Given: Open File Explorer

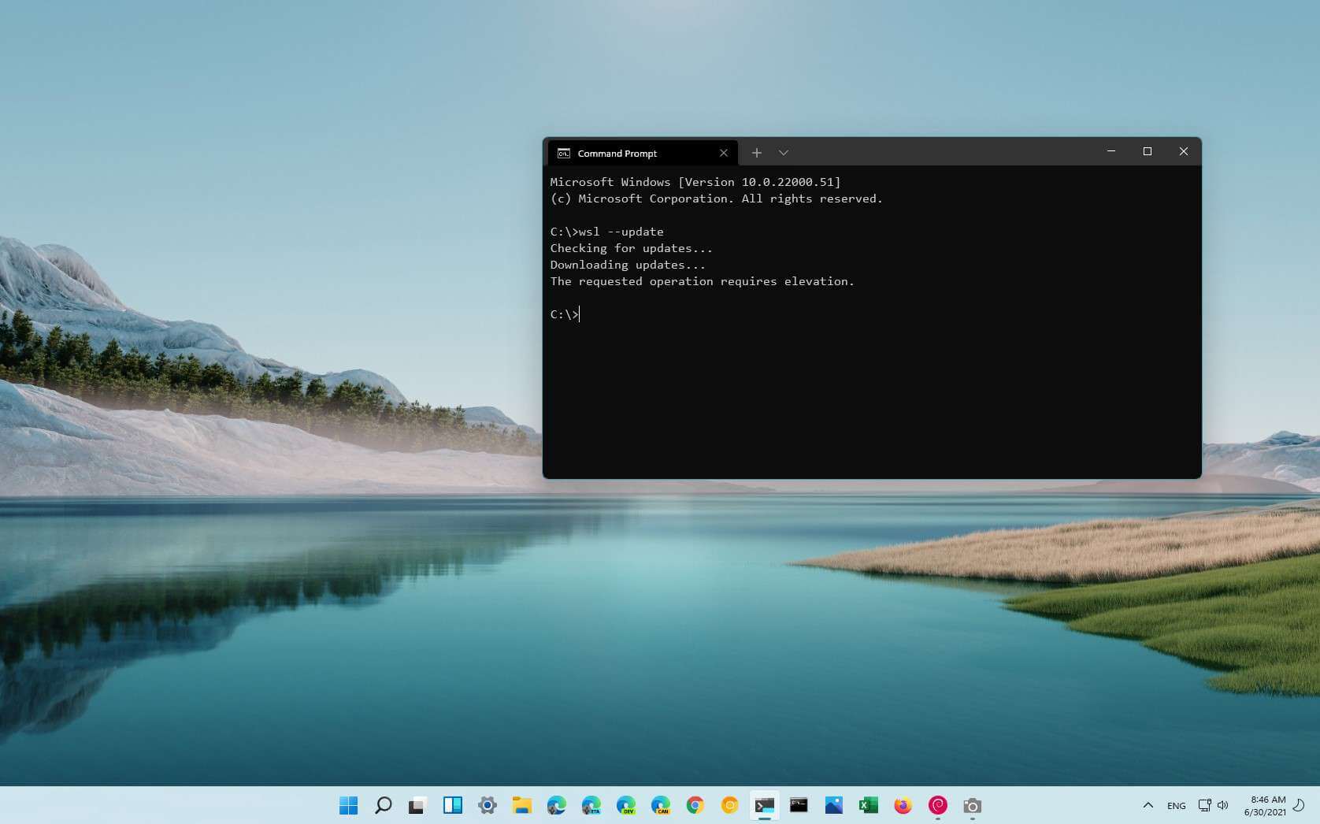Looking at the screenshot, I should [x=522, y=805].
